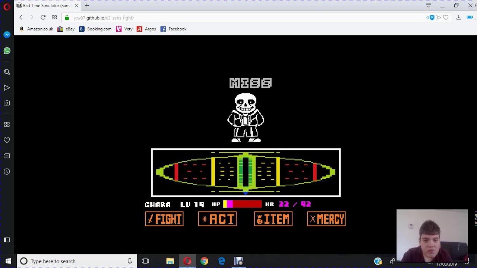Launch Microsoft Edge from the taskbar
The height and width of the screenshot is (268, 477).
(221, 261)
